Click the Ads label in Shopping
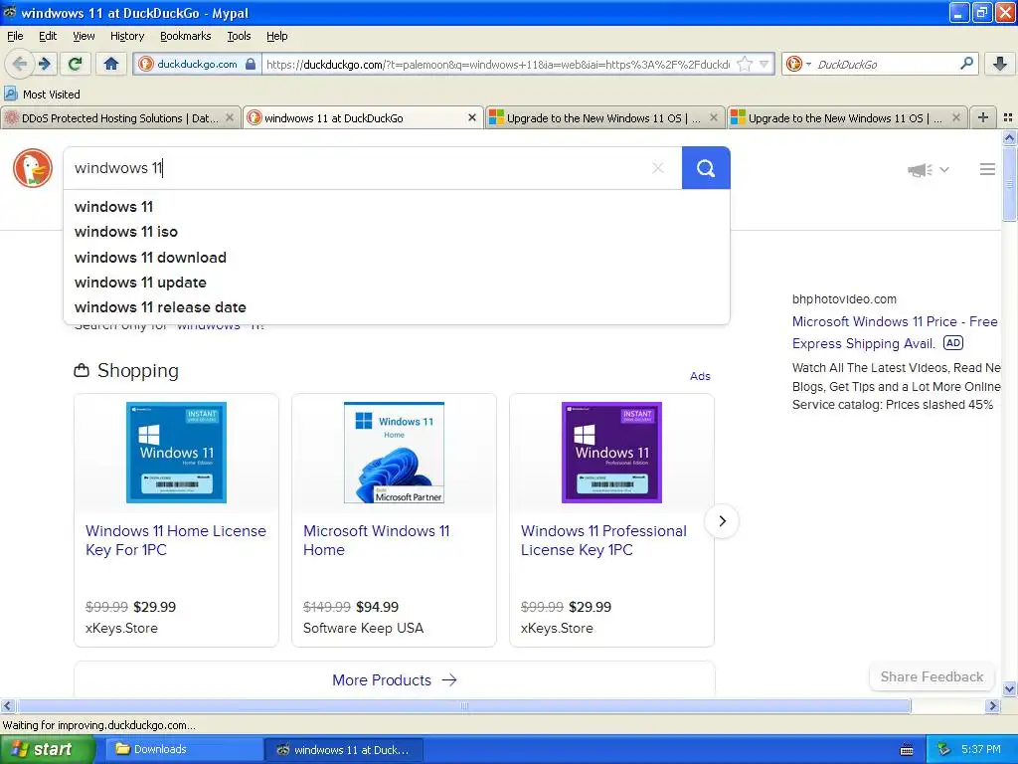This screenshot has height=764, width=1018. [700, 376]
